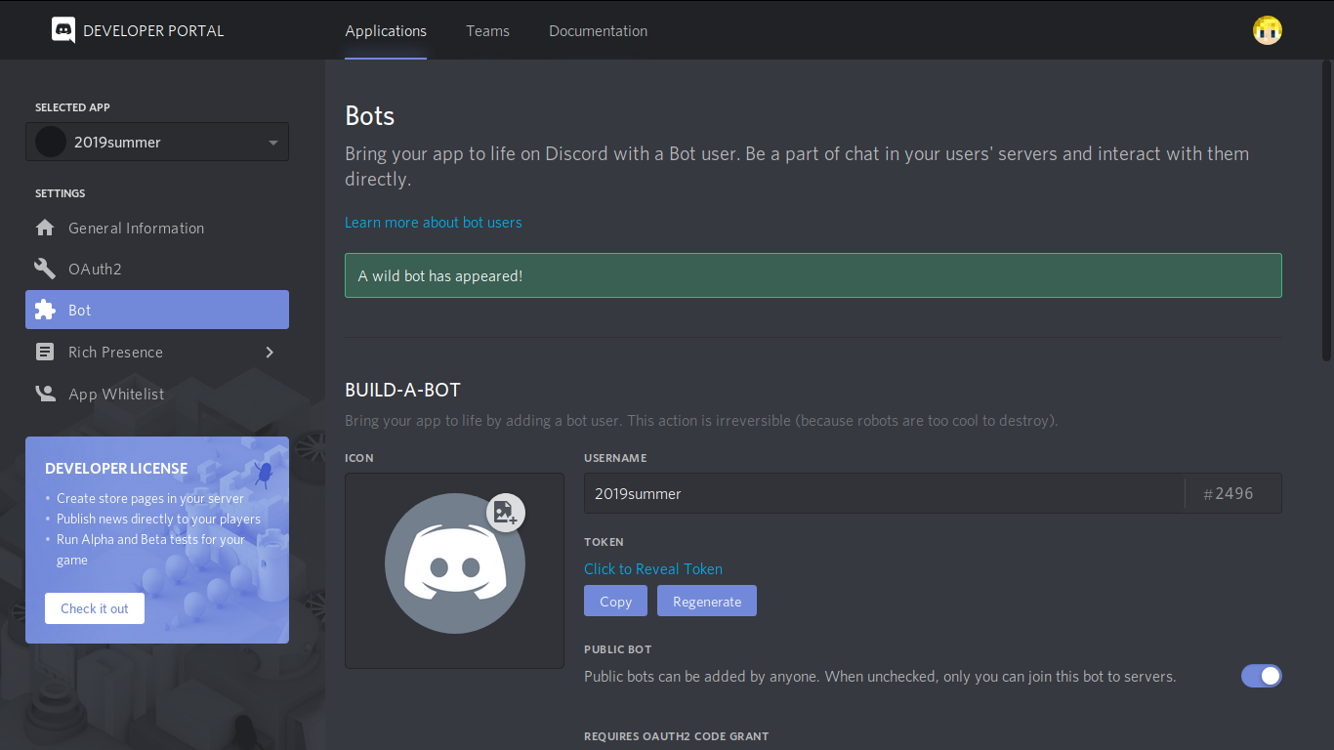1334x750 pixels.
Task: Edit the bot username field
Action: click(x=884, y=493)
